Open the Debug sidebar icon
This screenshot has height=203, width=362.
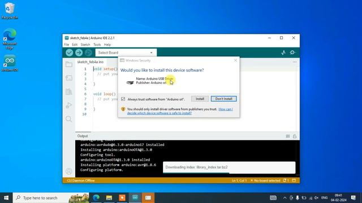click(x=69, y=105)
